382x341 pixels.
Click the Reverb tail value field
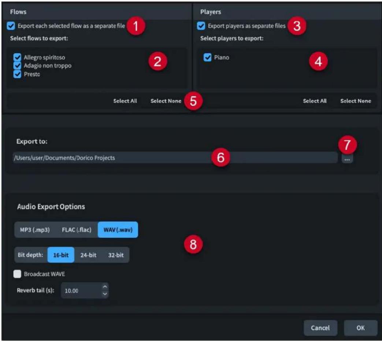tap(81, 291)
